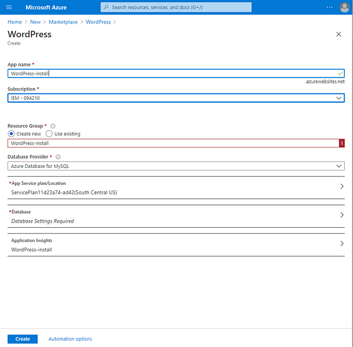Open Database settings required section

(176, 216)
